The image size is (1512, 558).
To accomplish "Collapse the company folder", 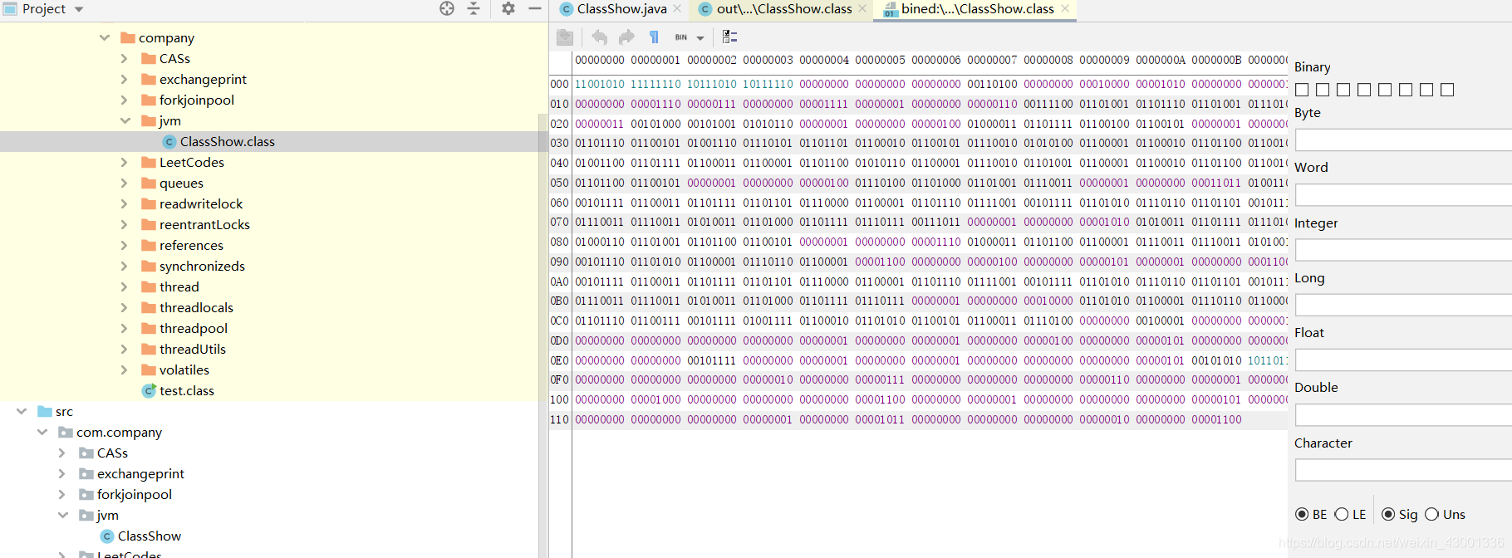I will pyautogui.click(x=105, y=37).
